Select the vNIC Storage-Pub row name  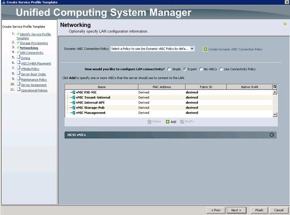[x=90, y=108]
